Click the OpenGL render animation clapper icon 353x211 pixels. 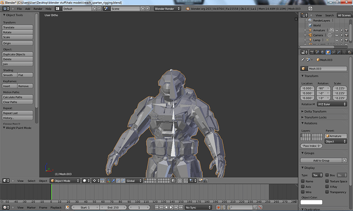click(205, 181)
